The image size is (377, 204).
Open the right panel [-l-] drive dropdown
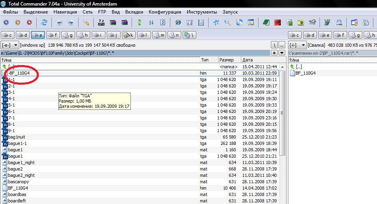click(x=297, y=45)
